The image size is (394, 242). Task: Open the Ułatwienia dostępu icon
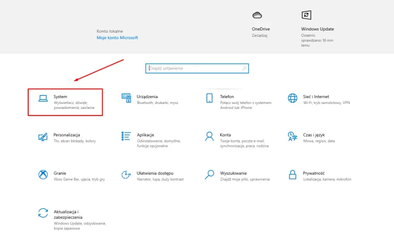pyautogui.click(x=126, y=175)
